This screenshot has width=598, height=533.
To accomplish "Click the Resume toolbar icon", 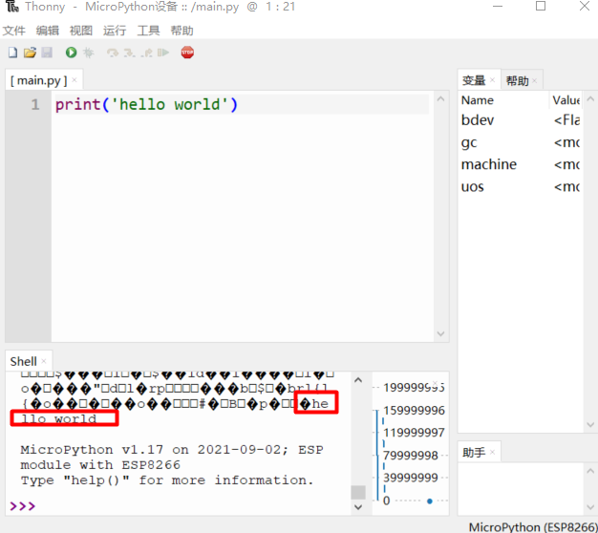I will tap(163, 53).
